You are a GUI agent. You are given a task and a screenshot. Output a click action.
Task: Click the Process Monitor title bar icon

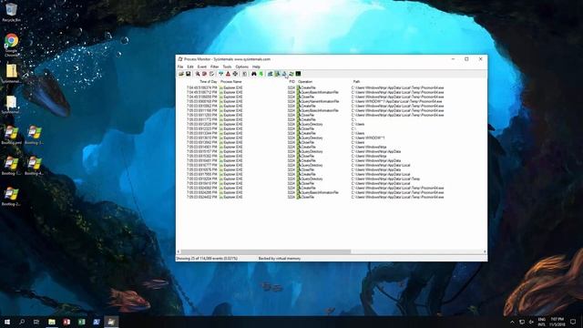tap(180, 59)
